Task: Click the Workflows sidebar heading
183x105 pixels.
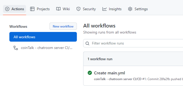Action: click(x=18, y=26)
